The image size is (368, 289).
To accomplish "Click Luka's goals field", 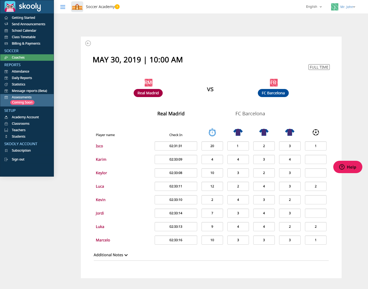I will coord(316,227).
